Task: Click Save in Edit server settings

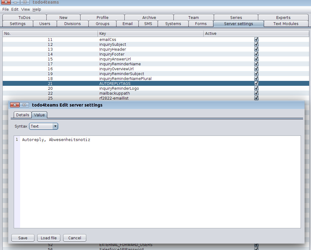Action: point(23,238)
